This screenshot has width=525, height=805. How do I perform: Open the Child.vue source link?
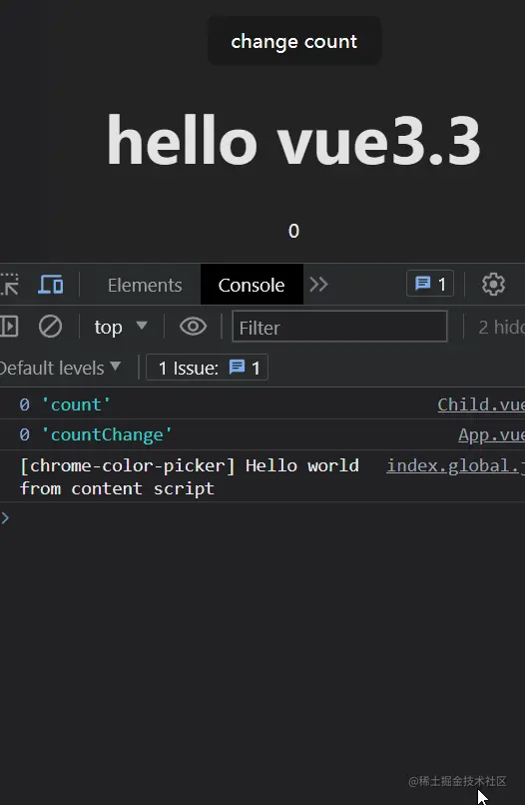point(481,404)
